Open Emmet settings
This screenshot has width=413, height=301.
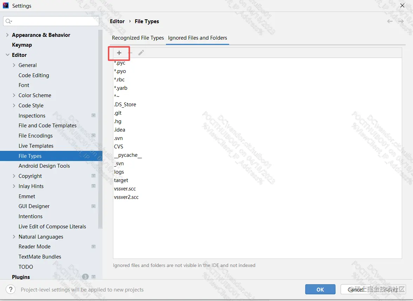pos(27,196)
